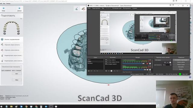Image resolution: width=193 pixels, height=108 pixels.
Task: Open OBS settings button Настройки
Action: pos(181,67)
